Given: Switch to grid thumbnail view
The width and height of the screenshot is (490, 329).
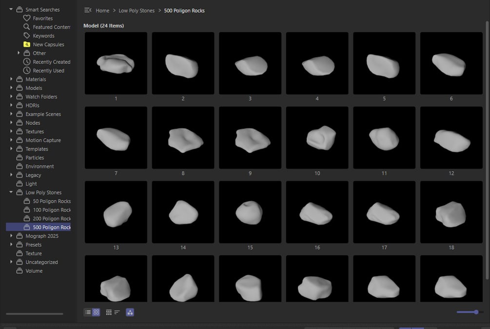Looking at the screenshot, I should point(96,312).
